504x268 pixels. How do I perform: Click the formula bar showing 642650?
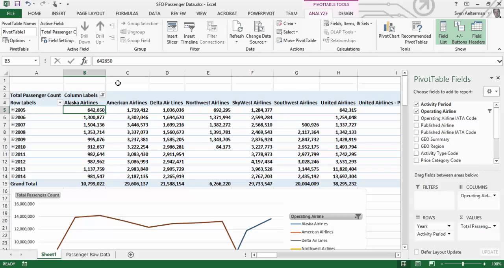294,61
